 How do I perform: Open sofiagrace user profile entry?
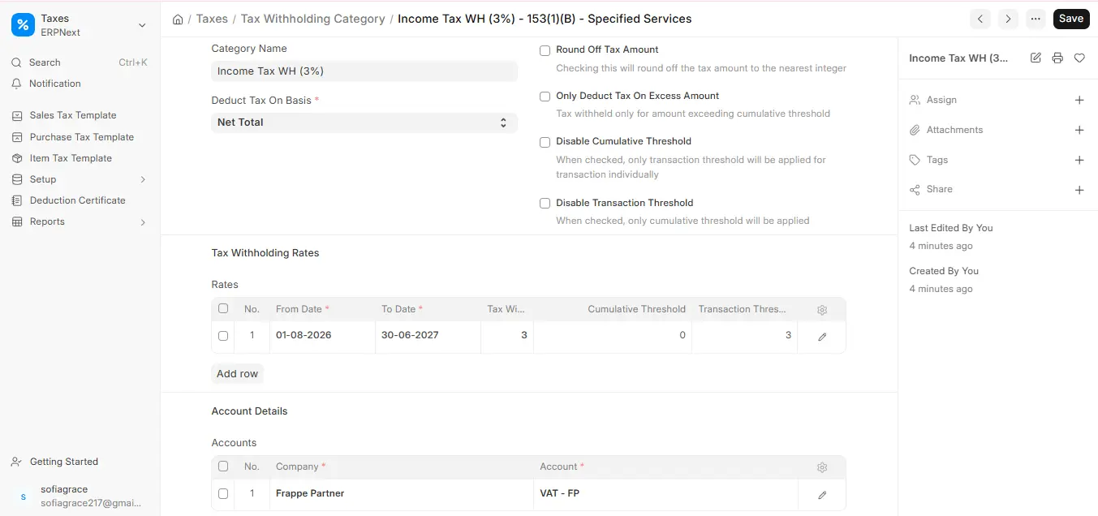pyautogui.click(x=80, y=496)
